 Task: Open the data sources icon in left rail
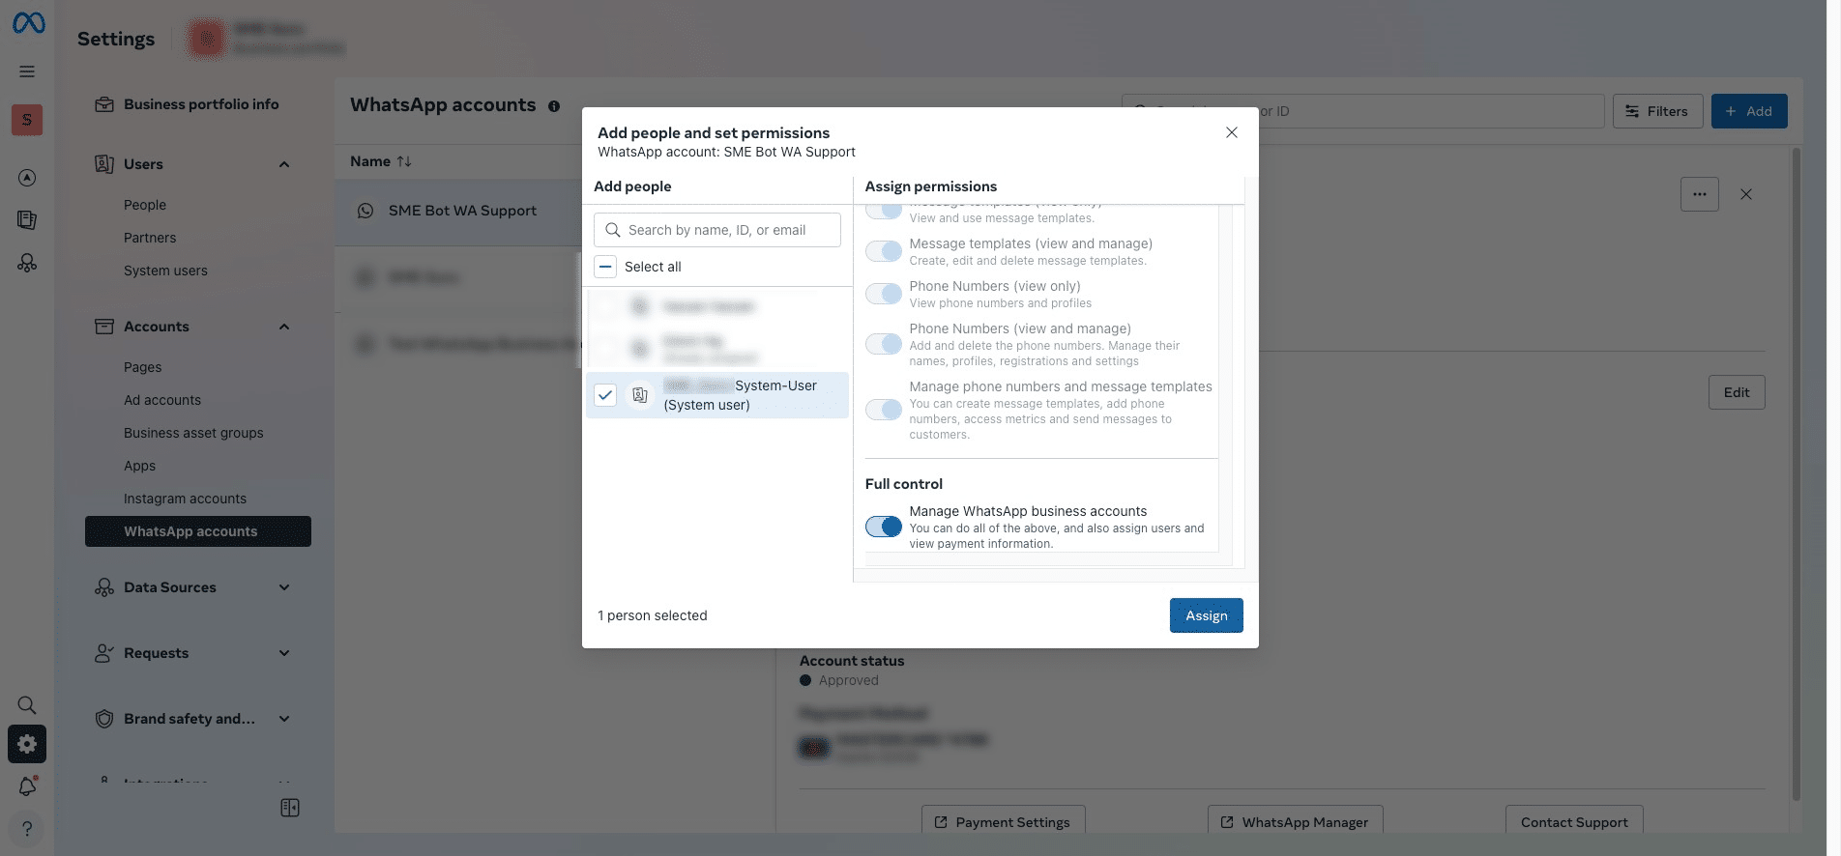pos(27,263)
